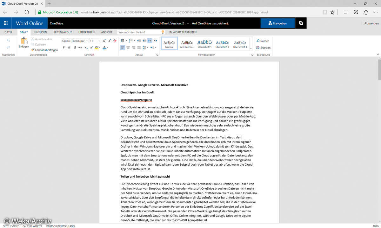
Task: Apply the Überschrift 1 style
Action: [x=205, y=43]
